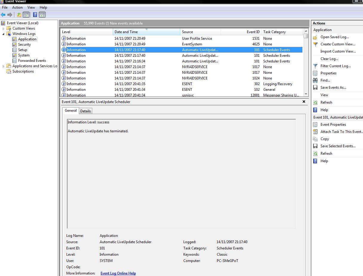Open the Action menu

pos(17,7)
